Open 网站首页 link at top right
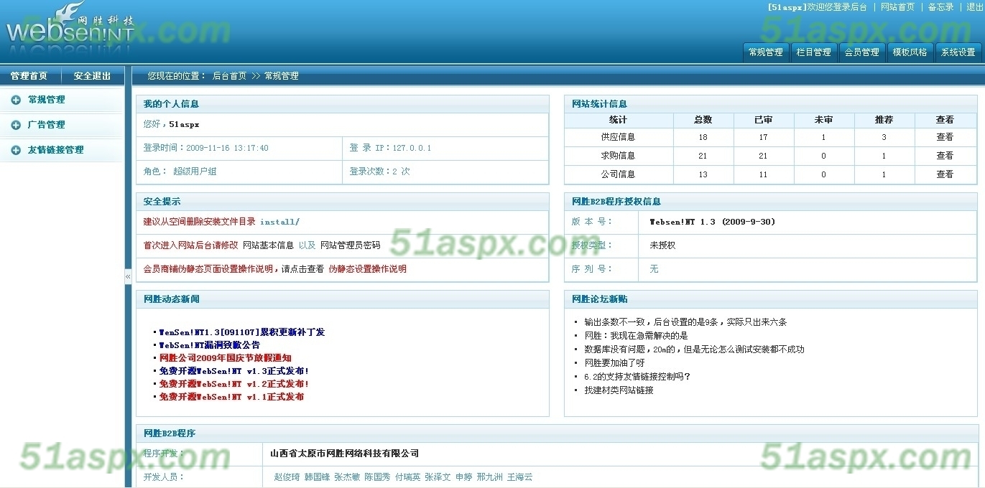This screenshot has width=985, height=488. pos(897,7)
